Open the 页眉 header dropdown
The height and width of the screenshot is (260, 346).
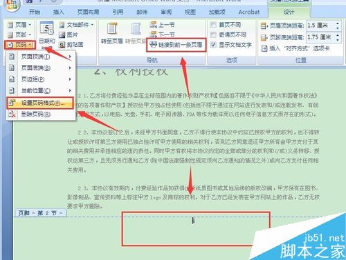point(19,25)
